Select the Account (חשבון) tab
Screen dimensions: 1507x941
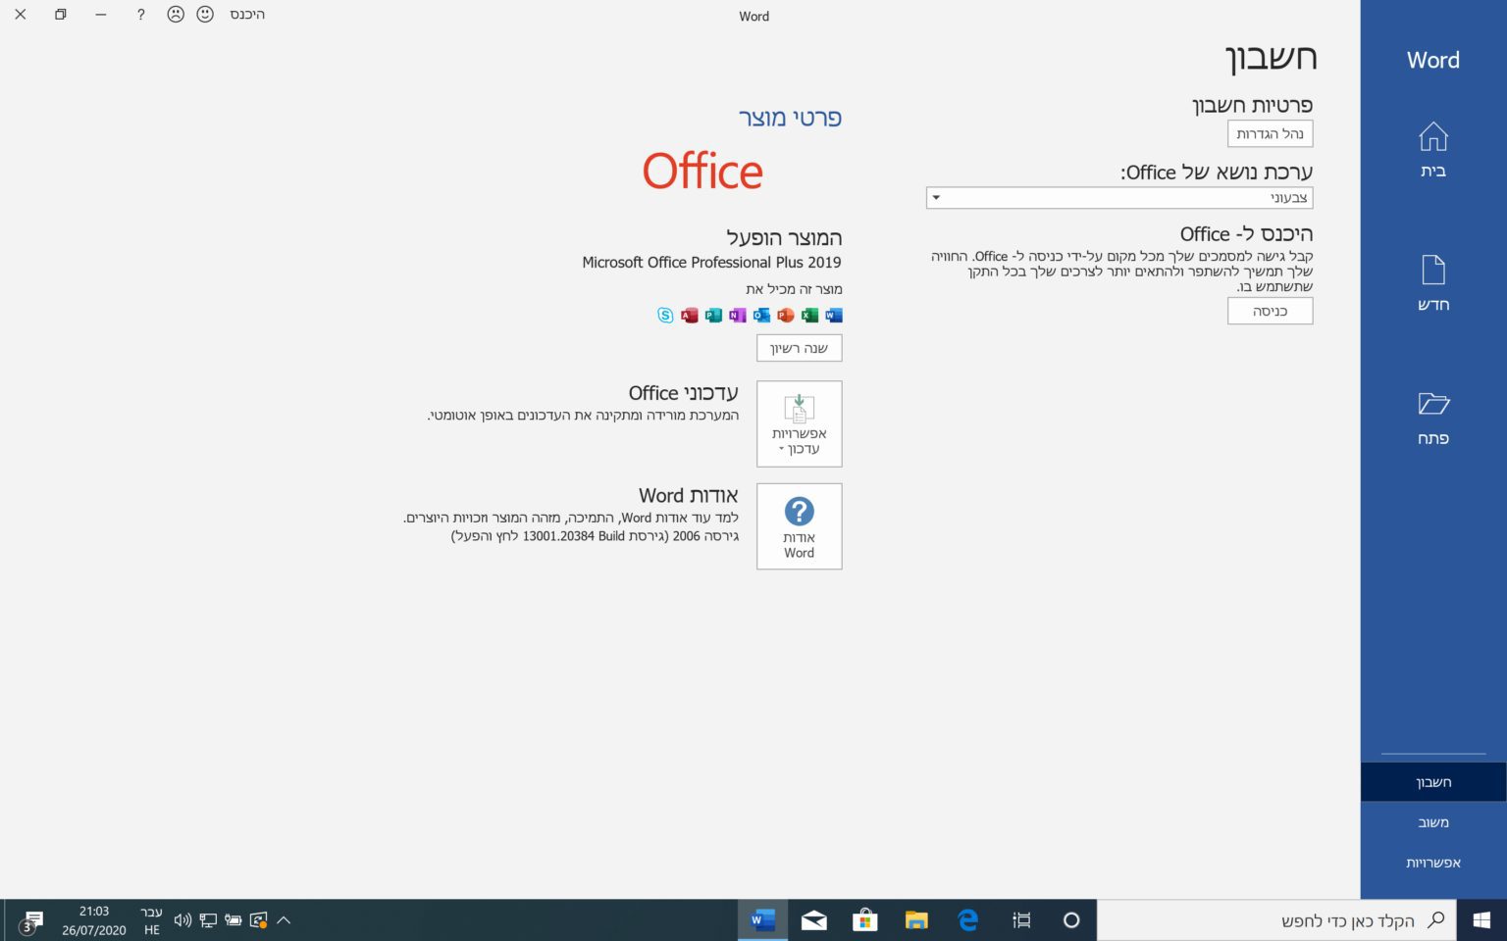pyautogui.click(x=1432, y=782)
